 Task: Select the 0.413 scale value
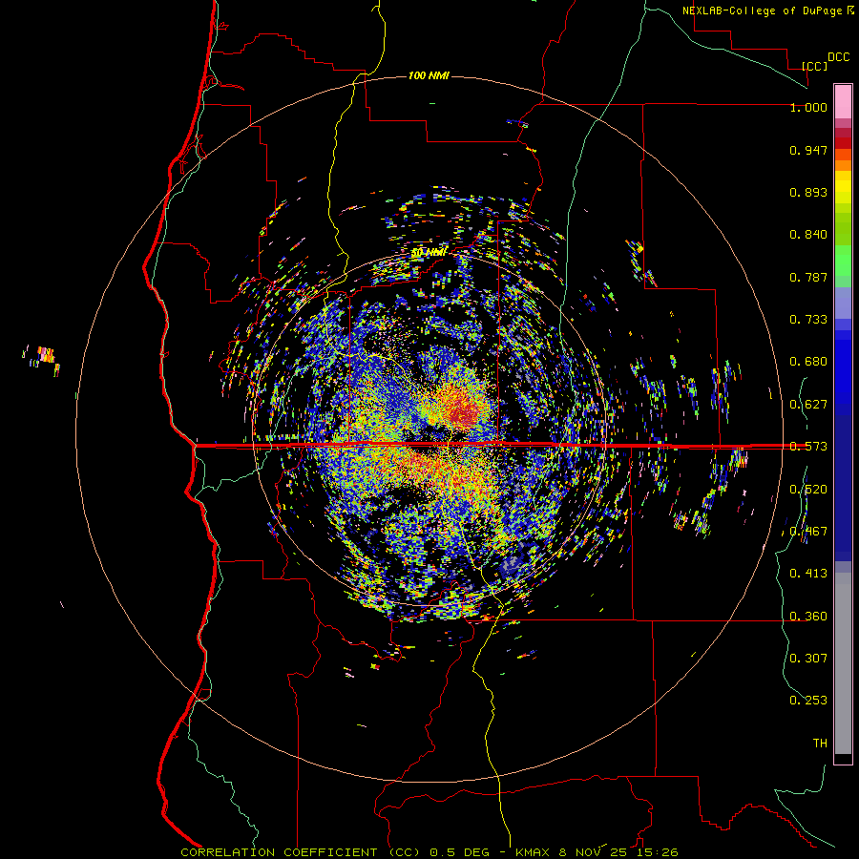[808, 574]
